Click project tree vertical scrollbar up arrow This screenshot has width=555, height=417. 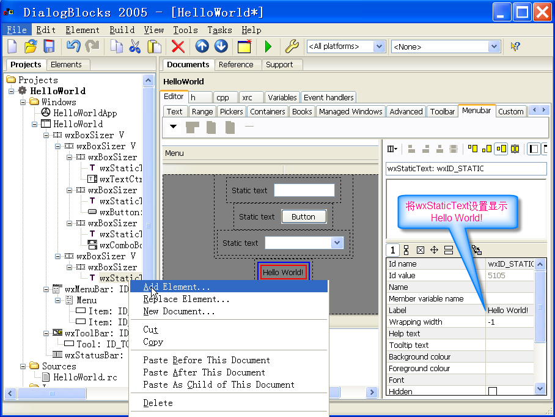(149, 81)
